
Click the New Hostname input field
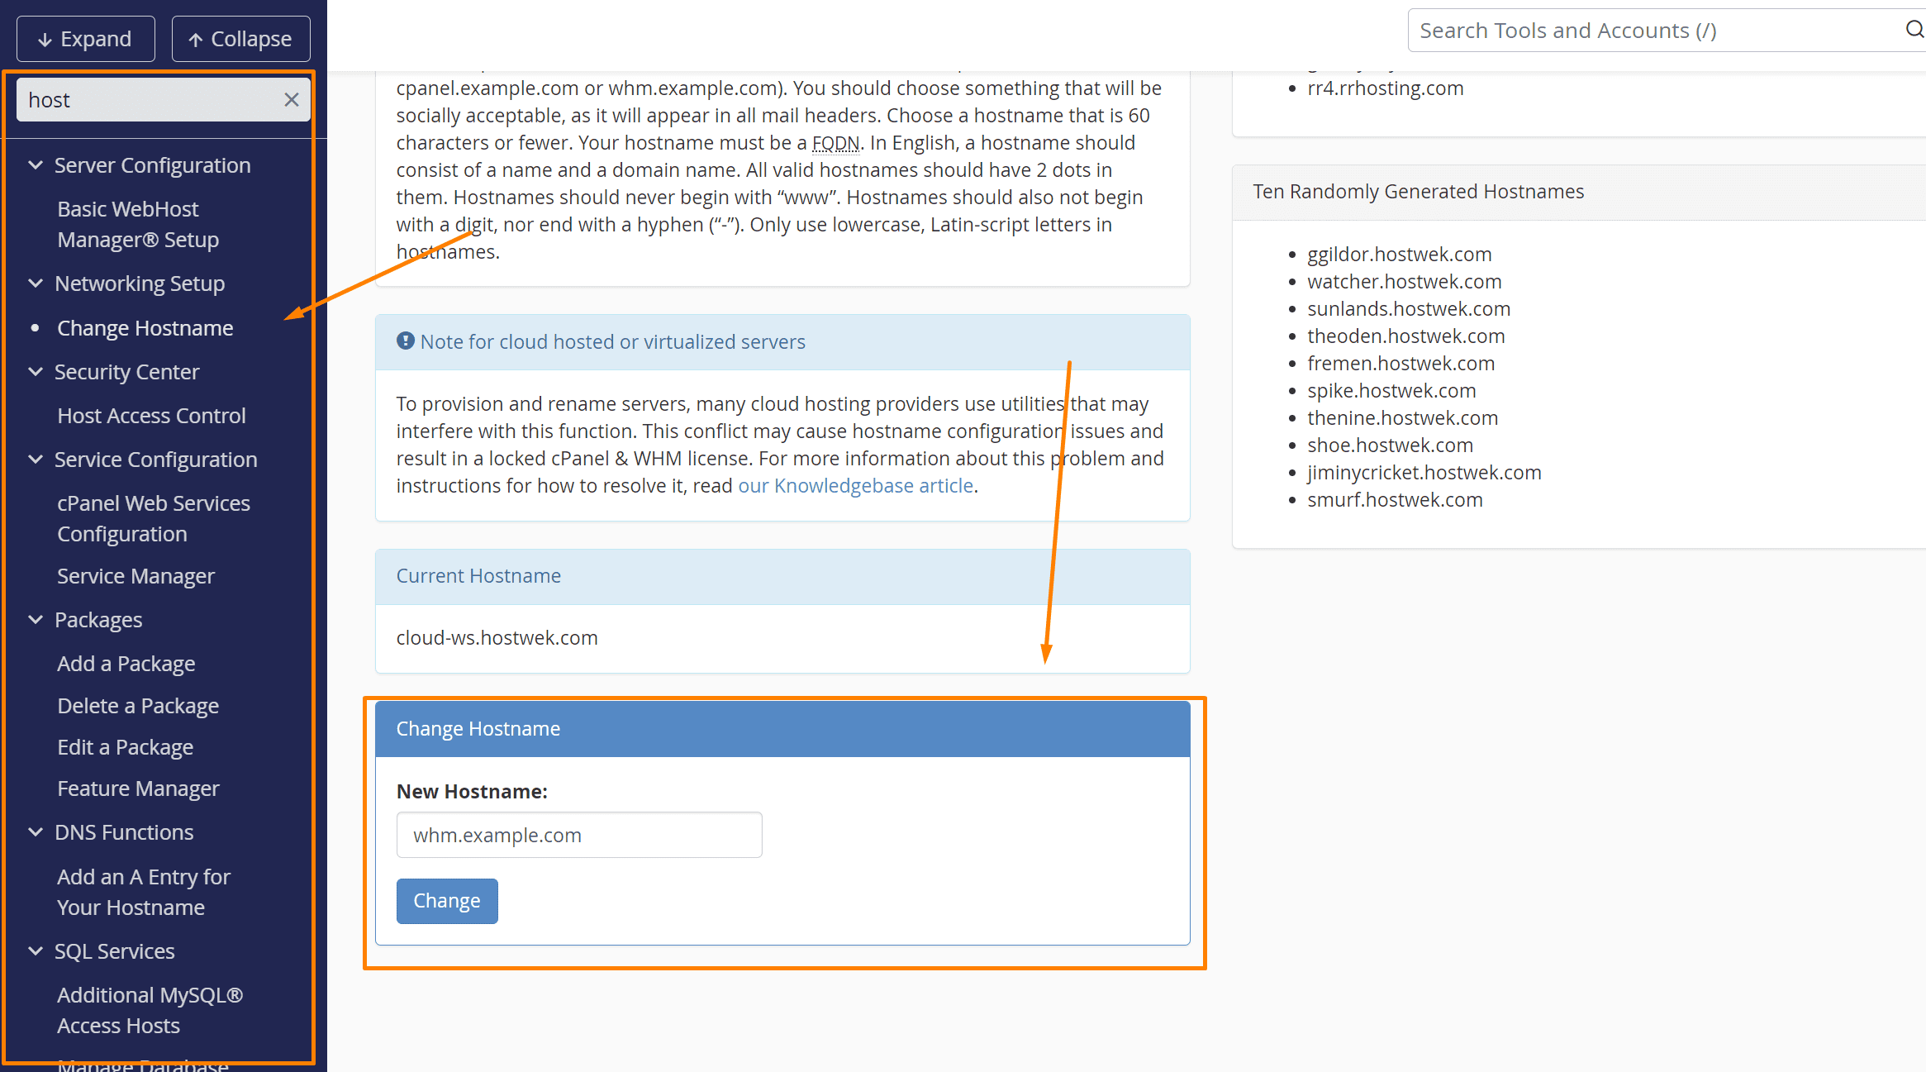coord(577,834)
